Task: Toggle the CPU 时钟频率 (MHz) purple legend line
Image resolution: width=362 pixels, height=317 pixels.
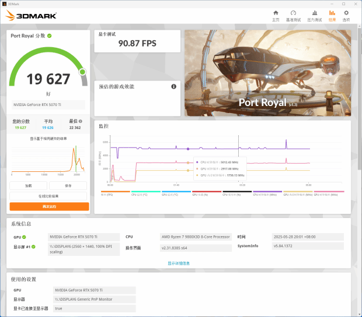Action: (267, 193)
